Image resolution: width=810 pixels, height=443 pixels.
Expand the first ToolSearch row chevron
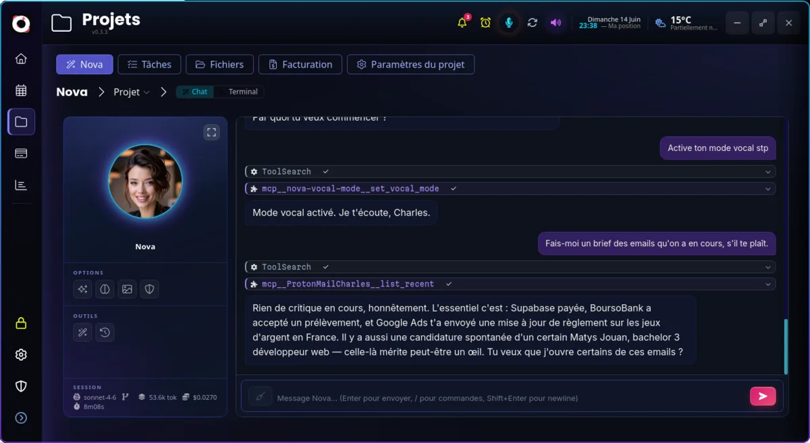click(x=767, y=172)
